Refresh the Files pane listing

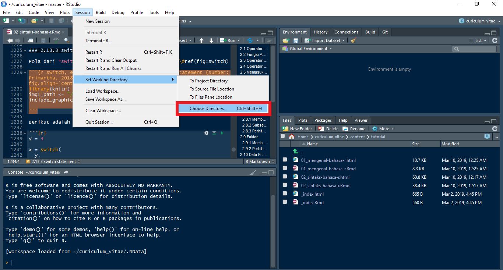click(x=495, y=129)
